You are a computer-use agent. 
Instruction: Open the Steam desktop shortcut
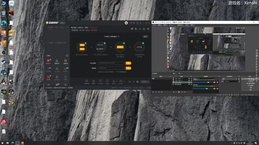click(x=4, y=63)
